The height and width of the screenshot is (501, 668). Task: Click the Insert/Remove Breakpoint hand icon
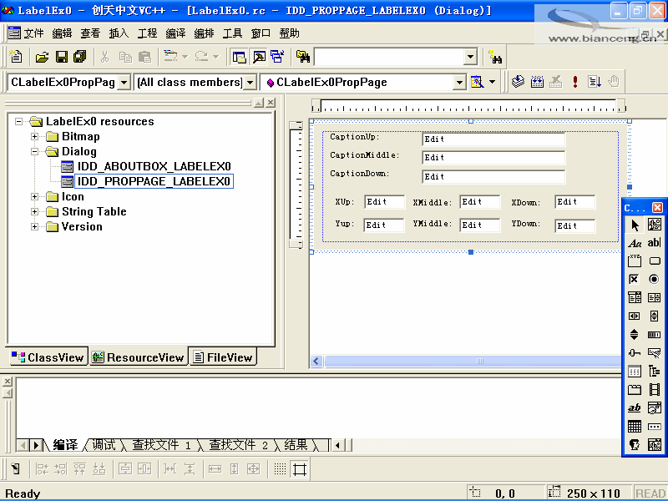pos(614,81)
